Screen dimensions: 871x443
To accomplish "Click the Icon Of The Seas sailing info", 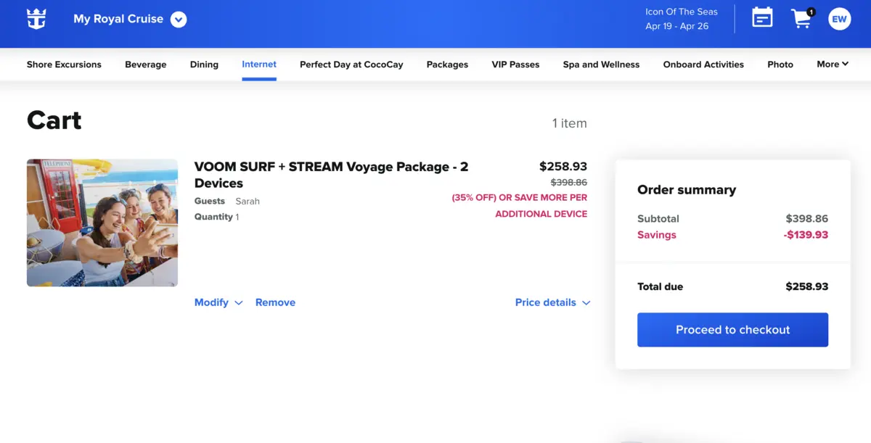I will (682, 19).
